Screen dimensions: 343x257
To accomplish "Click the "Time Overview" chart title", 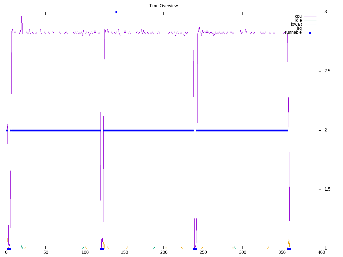I will [x=163, y=6].
